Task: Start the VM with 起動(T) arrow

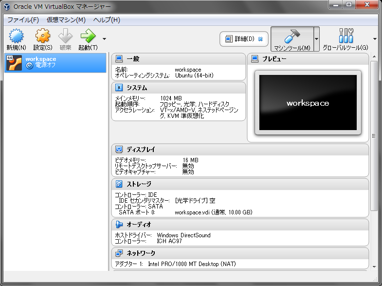Action: point(88,36)
